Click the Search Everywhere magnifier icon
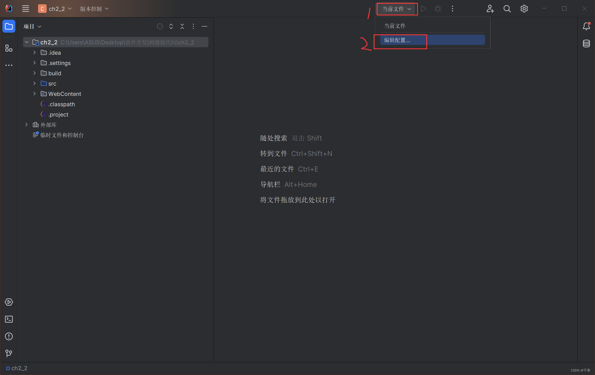Screen dimensions: 595x375 [x=507, y=9]
